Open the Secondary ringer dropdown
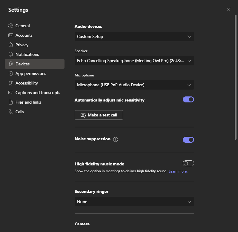Image resolution: width=238 pixels, height=232 pixels. [x=134, y=202]
